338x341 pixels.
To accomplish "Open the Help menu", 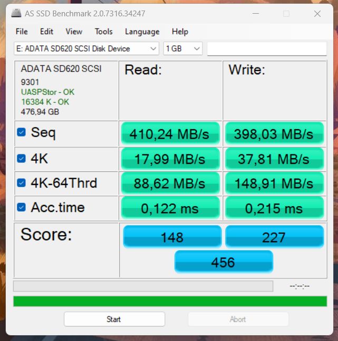I will coord(180,32).
